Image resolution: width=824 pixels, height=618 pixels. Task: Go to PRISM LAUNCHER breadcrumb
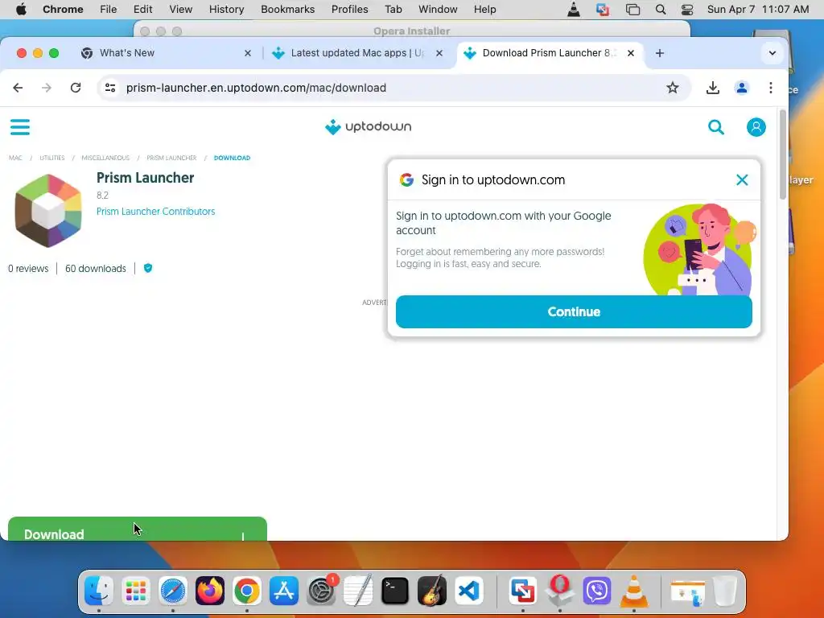coord(171,158)
